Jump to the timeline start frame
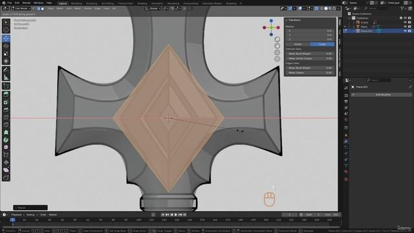Image resolution: width=414 pixels, height=233 pixels. (x=163, y=215)
